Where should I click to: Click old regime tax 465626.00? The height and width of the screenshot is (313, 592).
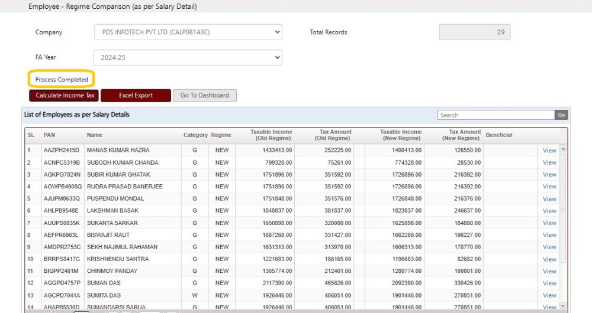coord(338,283)
